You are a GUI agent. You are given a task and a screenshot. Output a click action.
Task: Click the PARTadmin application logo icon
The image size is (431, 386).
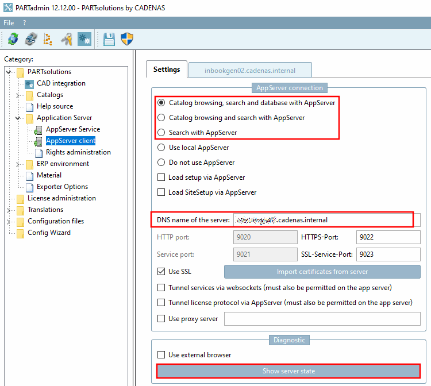pyautogui.click(x=8, y=7)
